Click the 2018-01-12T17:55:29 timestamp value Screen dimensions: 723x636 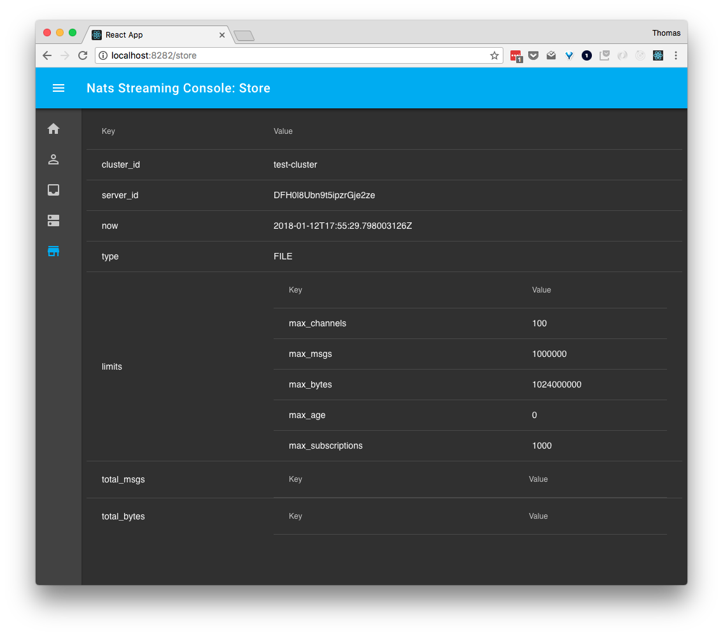(x=342, y=226)
